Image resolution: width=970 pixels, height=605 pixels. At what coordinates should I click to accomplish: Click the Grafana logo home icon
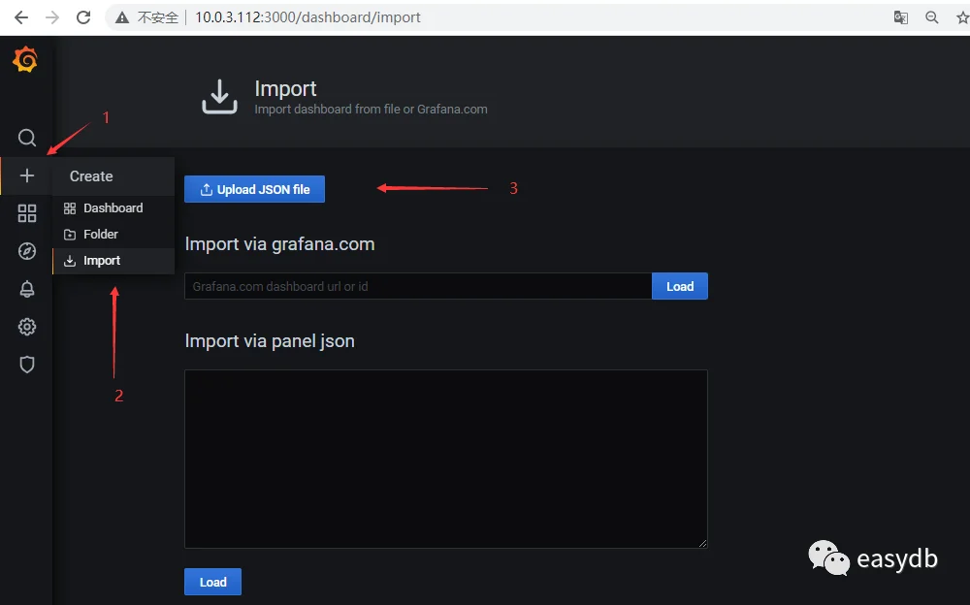point(25,59)
